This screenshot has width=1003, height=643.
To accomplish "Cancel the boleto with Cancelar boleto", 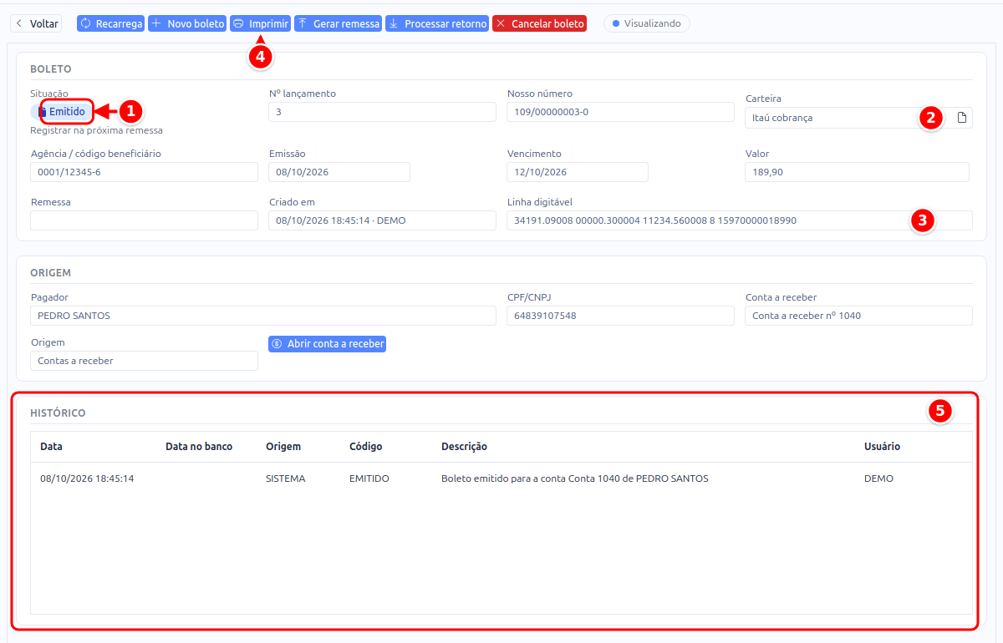I will tap(539, 23).
